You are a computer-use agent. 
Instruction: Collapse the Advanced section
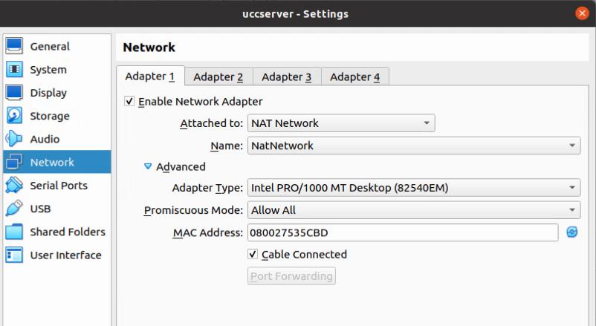click(149, 167)
